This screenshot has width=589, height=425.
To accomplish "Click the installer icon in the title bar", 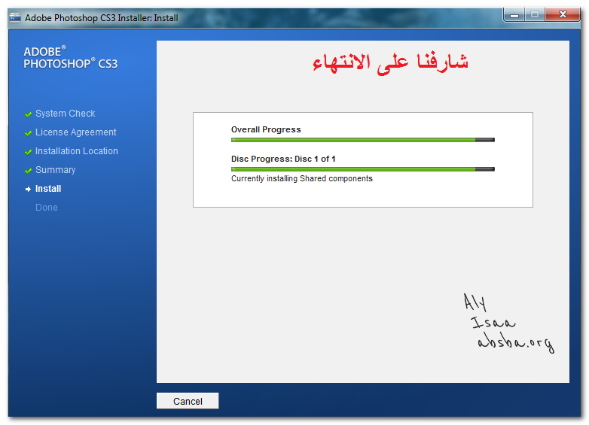I will tap(15, 17).
